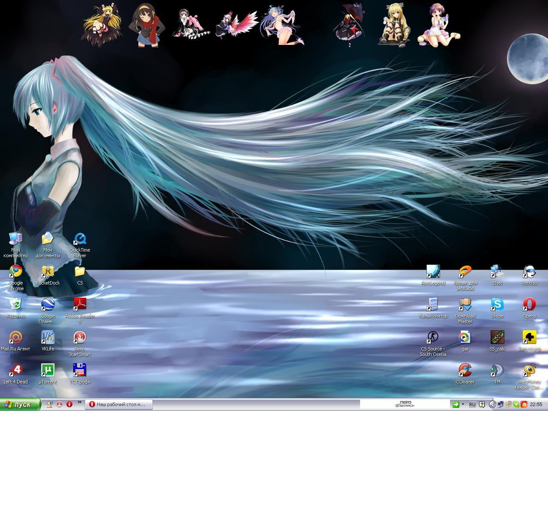
Task: Open the Google Chrome desktop shortcut
Action: coord(16,272)
